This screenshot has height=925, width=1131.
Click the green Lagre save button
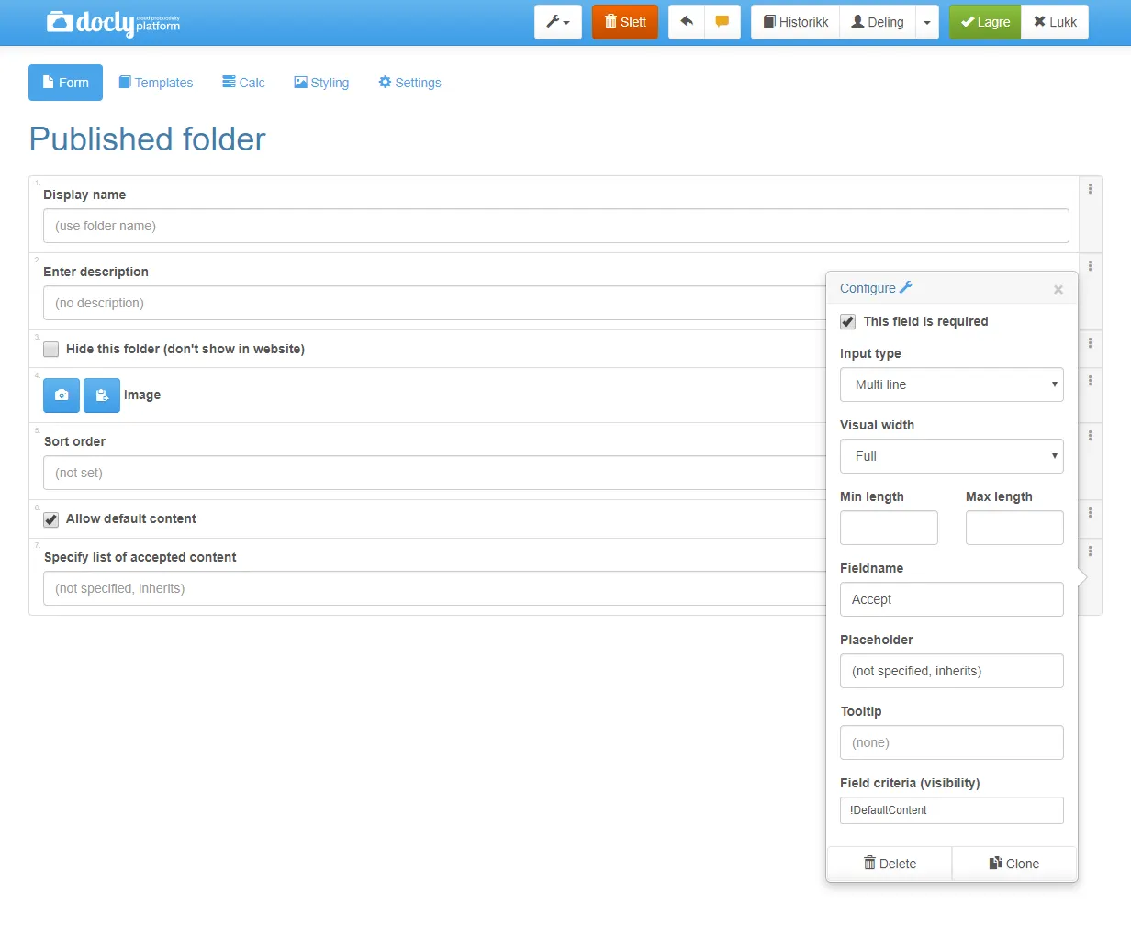coord(985,22)
